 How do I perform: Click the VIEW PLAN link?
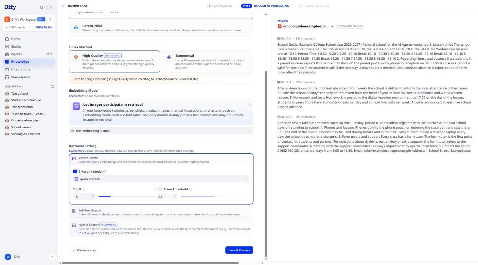[x=44, y=27]
